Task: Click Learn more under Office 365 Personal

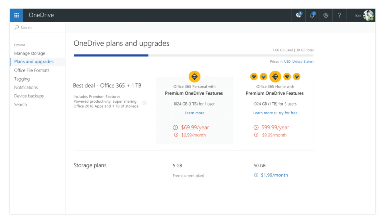Action: click(x=195, y=113)
